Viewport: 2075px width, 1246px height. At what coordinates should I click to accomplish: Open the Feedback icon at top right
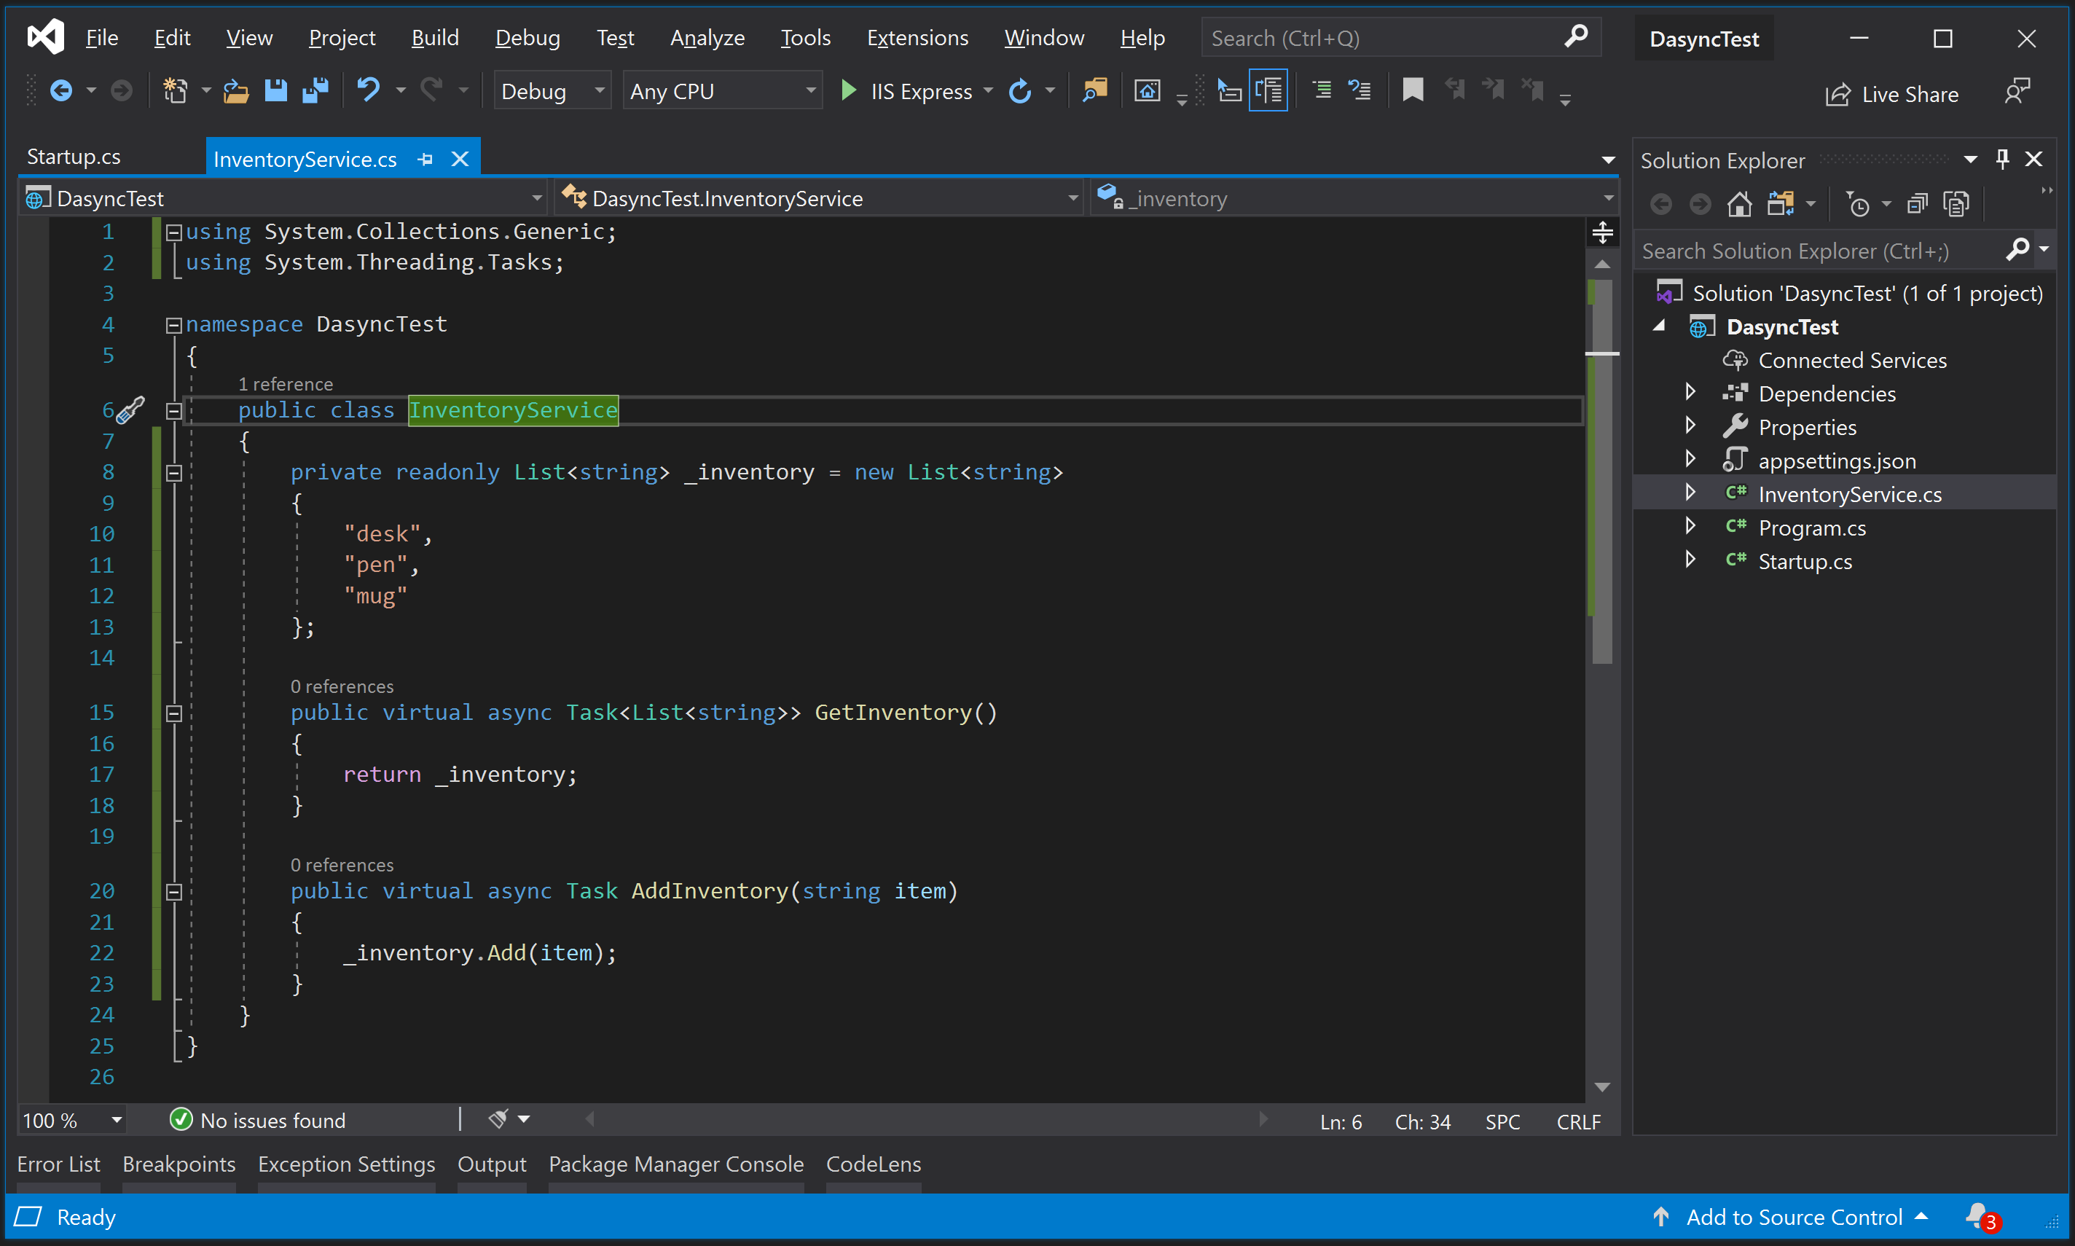(2017, 90)
